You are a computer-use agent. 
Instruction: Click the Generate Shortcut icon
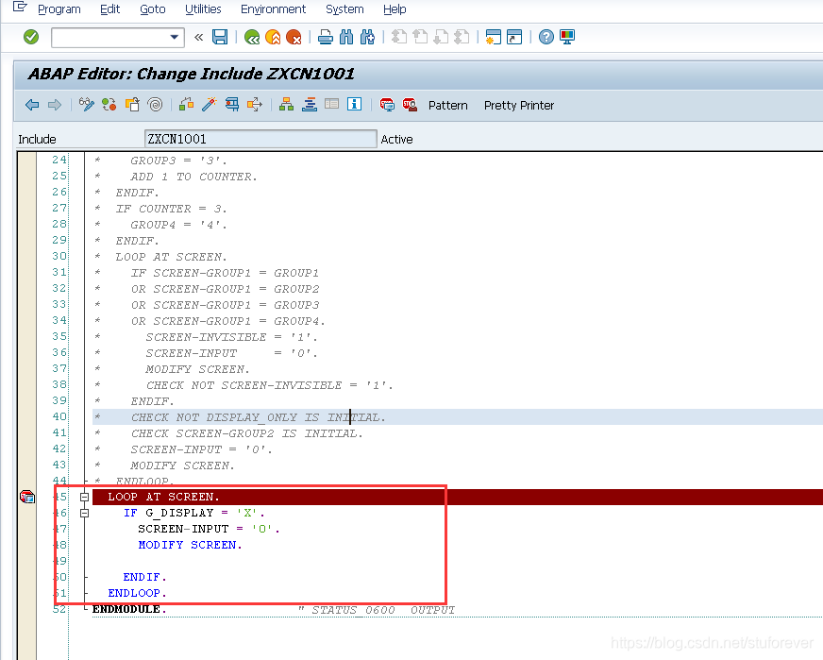pos(514,37)
